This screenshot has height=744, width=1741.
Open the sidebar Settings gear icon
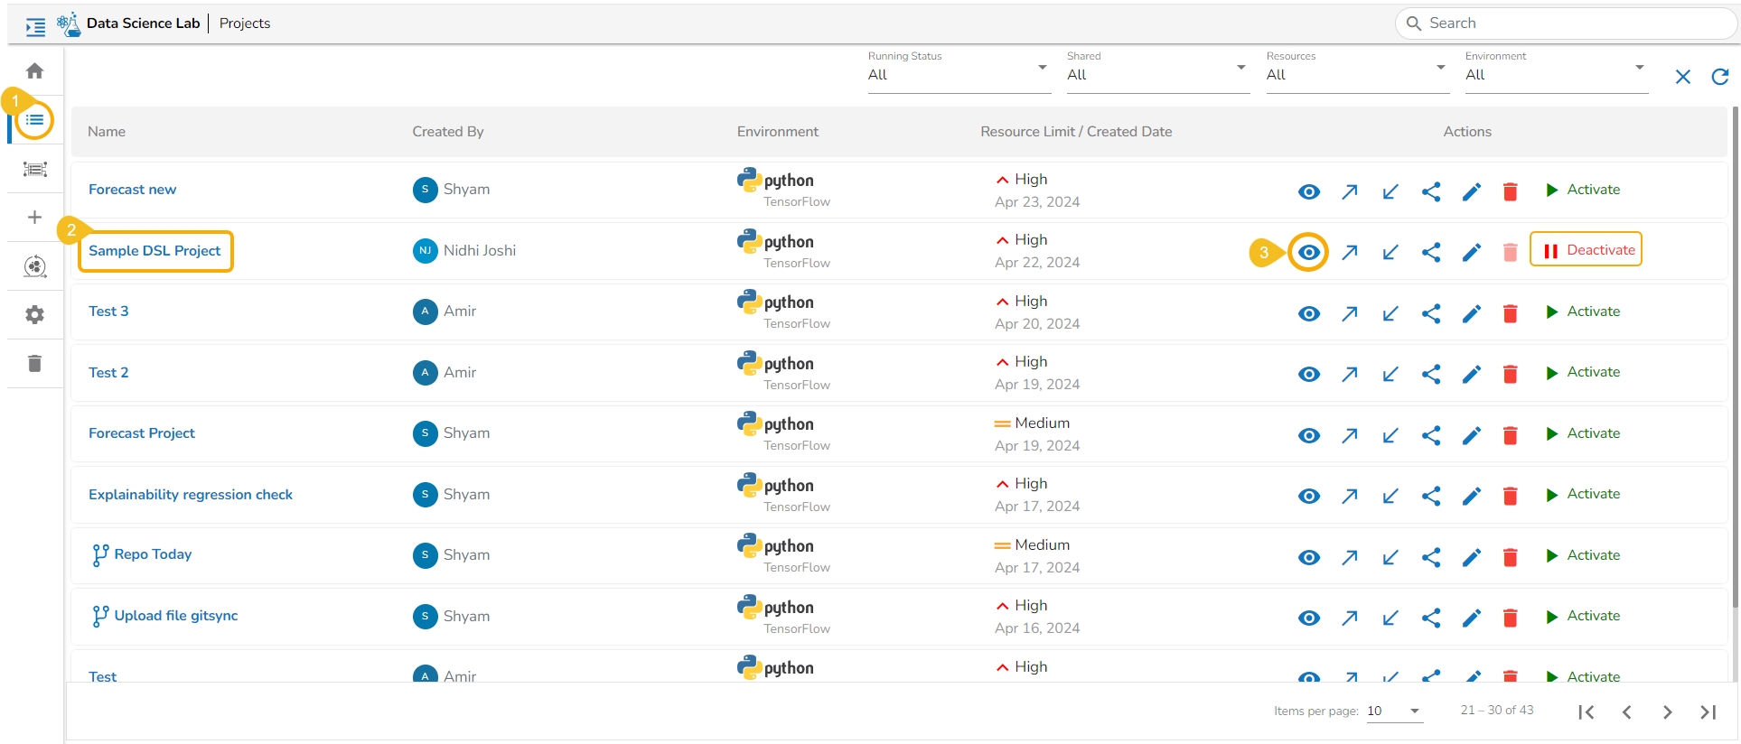click(34, 315)
